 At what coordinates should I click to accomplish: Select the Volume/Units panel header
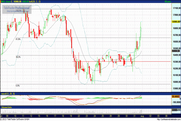tap(7, 107)
